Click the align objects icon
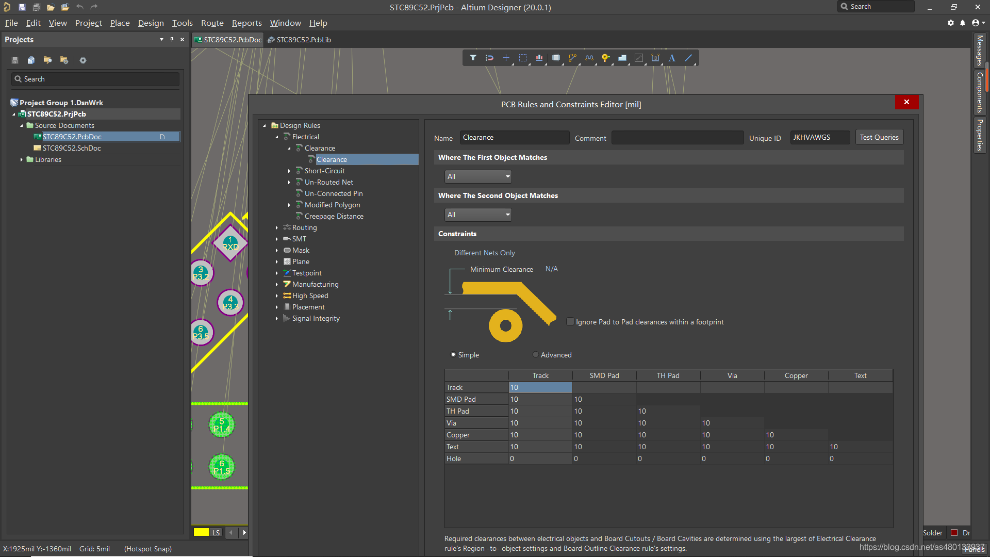The height and width of the screenshot is (557, 990). point(539,58)
